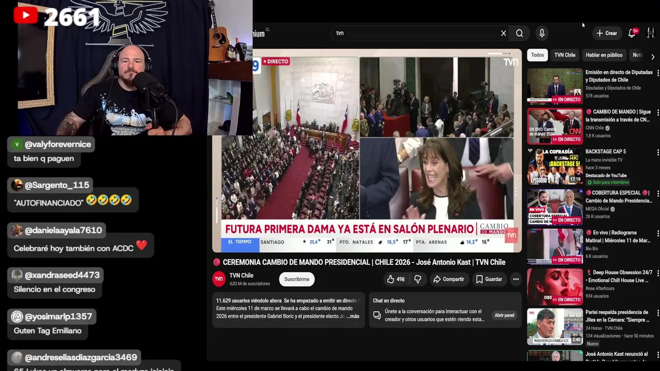Open options for Emisión en directo video

pos(657,74)
